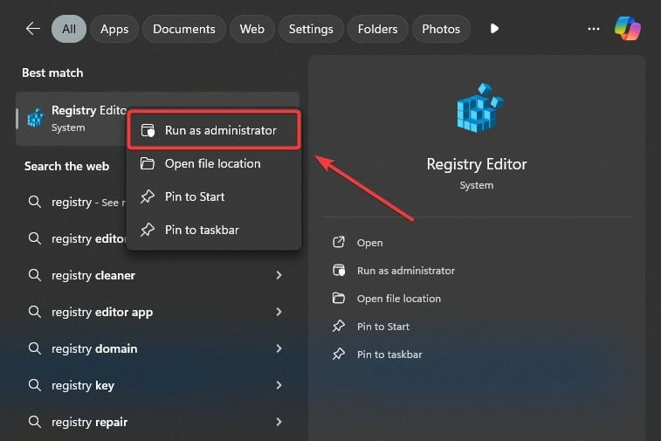661x441 pixels.
Task: Click the pin icon beside details-pane Pin to Start
Action: click(x=339, y=326)
